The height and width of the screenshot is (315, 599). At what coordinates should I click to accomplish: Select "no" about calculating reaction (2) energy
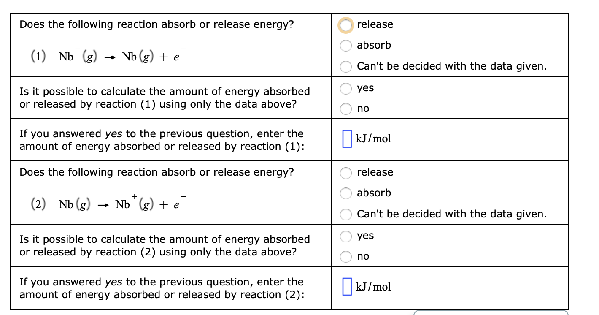coord(346,256)
